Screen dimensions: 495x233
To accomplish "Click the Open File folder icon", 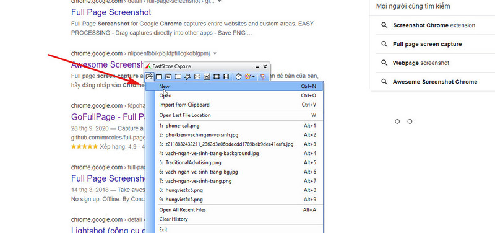I will [x=149, y=76].
